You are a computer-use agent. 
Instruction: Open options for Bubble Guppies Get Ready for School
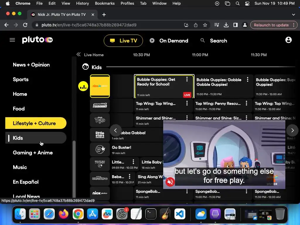tap(187, 79)
